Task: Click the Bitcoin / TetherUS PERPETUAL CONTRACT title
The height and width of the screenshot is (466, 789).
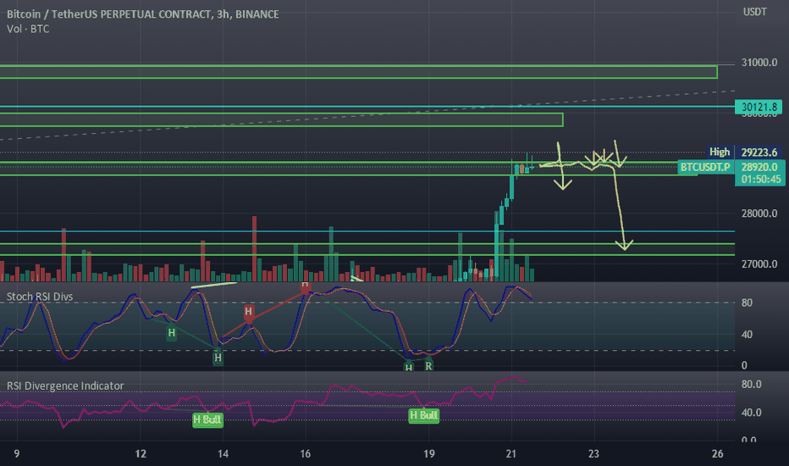Action: 142,14
